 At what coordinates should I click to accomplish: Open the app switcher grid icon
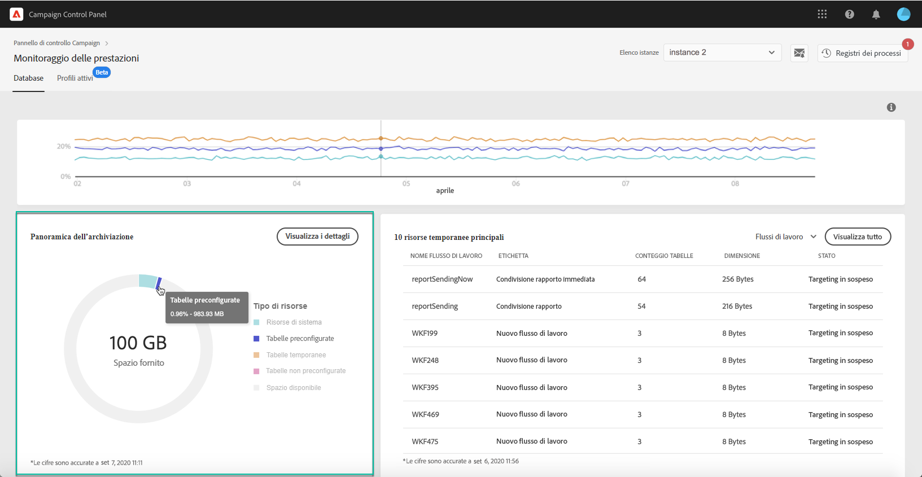click(x=822, y=14)
